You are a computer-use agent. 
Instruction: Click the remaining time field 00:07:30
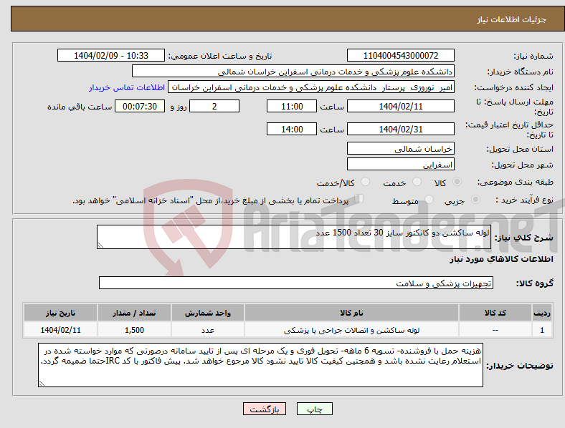tap(140, 107)
